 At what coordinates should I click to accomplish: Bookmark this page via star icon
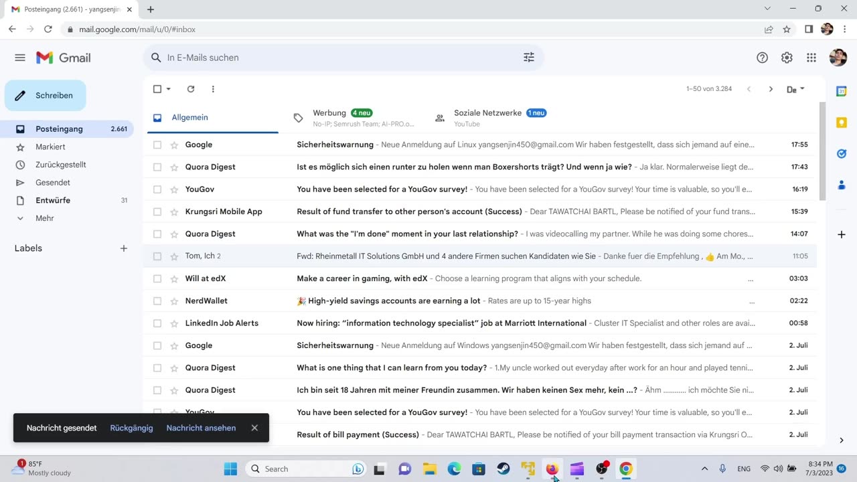(787, 29)
